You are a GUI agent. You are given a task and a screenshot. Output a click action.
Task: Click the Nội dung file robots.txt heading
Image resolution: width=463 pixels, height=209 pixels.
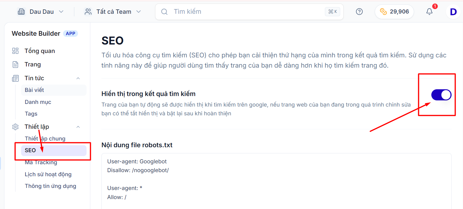coord(137,145)
